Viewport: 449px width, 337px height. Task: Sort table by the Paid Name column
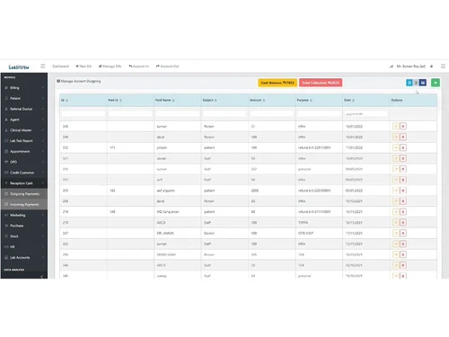(177, 100)
